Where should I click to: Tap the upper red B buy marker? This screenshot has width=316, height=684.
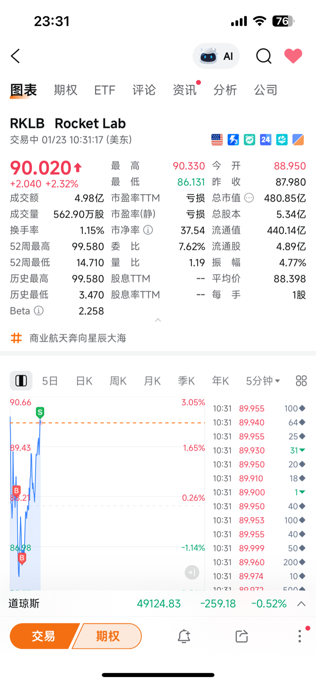point(16,490)
